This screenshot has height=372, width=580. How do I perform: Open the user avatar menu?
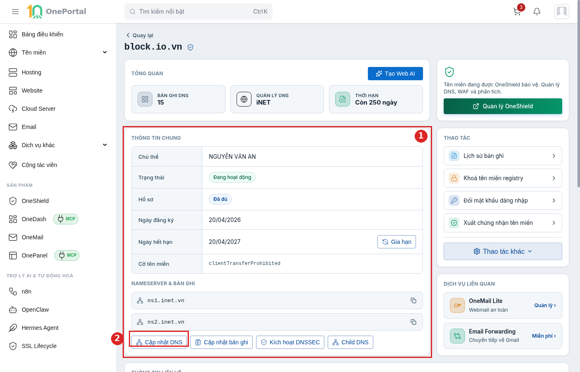pyautogui.click(x=562, y=12)
